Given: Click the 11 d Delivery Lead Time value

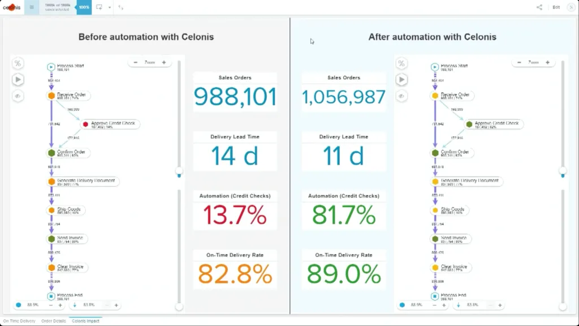Looking at the screenshot, I should (x=343, y=156).
